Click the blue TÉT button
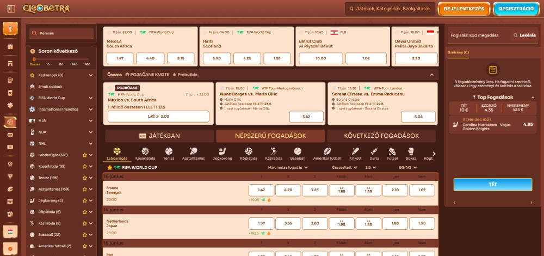Screen dimensions: 544x256 [x=493, y=185]
